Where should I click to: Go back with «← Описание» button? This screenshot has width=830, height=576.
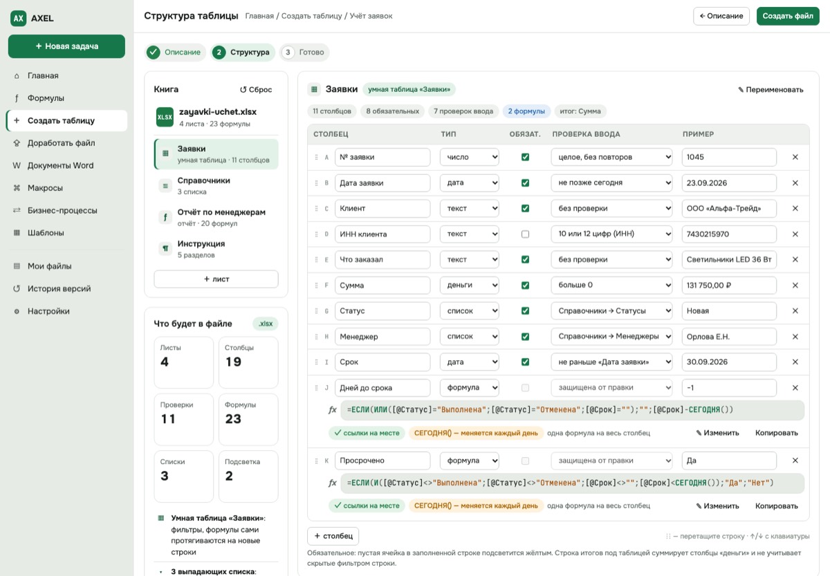(721, 16)
